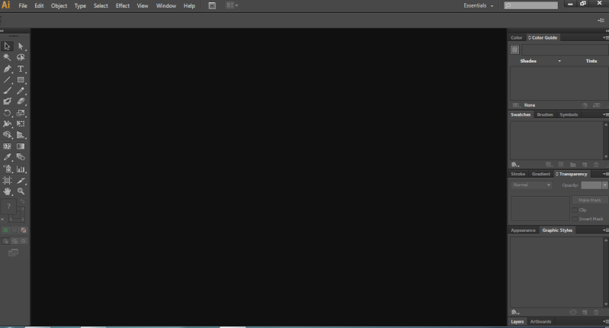Open the Shades harmony dropdown arrow
Viewport: 609px width, 328px height.
[x=559, y=61]
